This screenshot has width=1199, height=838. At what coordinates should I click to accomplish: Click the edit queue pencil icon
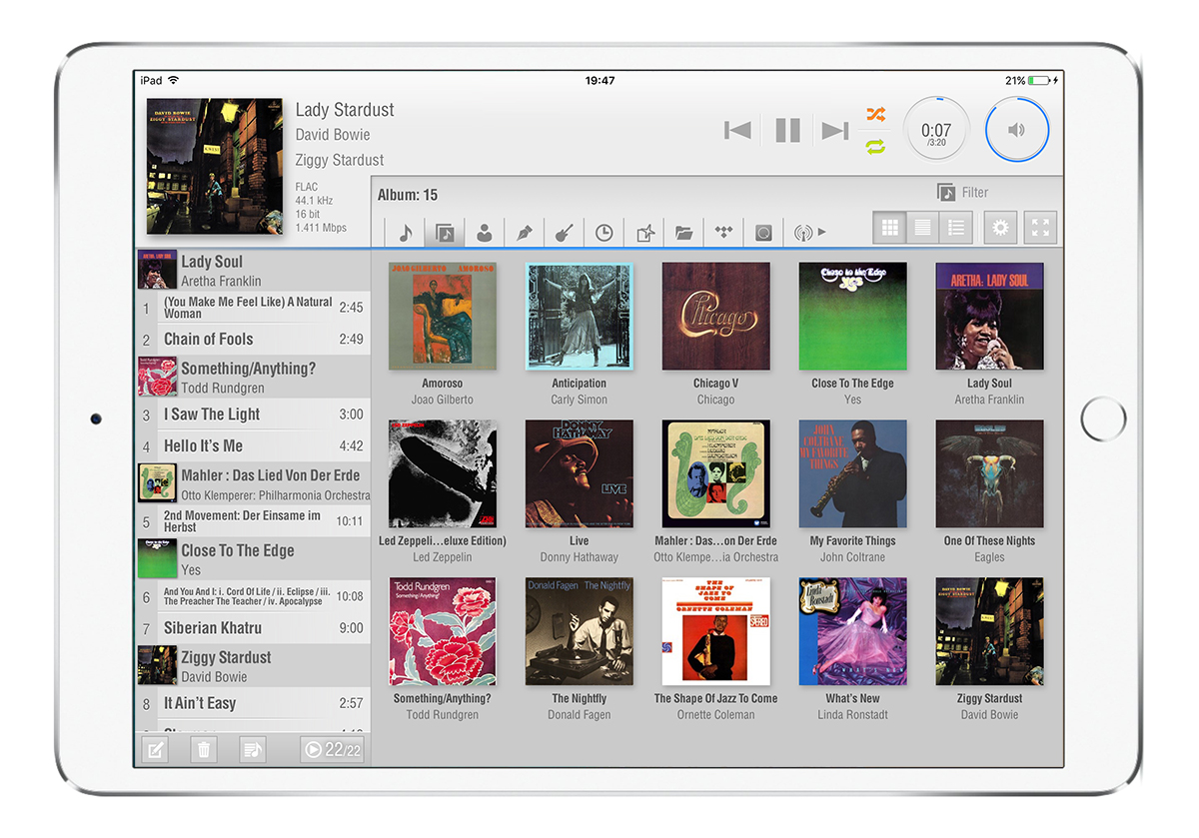click(155, 749)
